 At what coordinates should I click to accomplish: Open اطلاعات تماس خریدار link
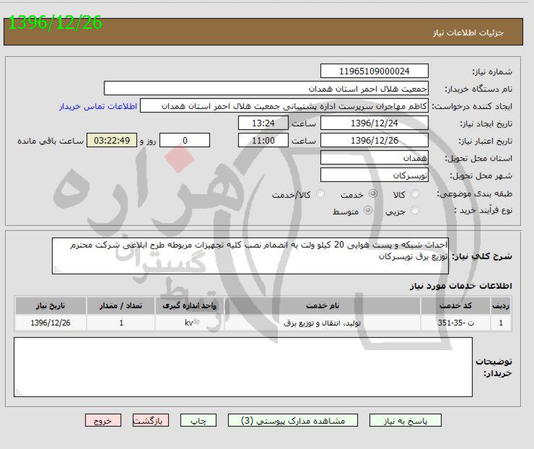click(98, 106)
